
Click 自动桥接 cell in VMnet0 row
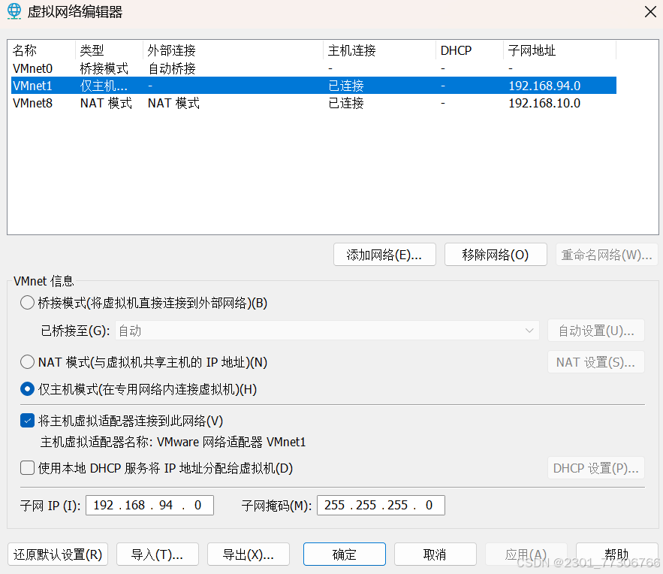click(172, 68)
